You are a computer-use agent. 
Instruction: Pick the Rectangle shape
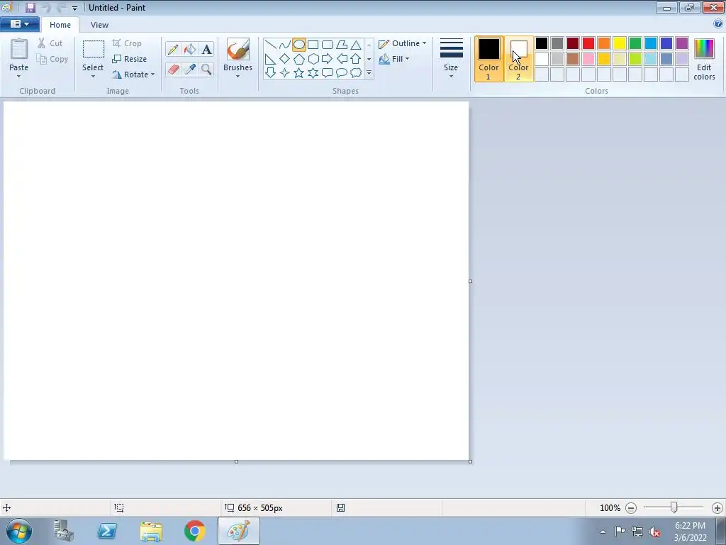(x=313, y=45)
